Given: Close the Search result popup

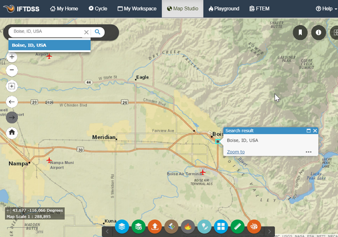Looking at the screenshot, I should click(x=315, y=131).
